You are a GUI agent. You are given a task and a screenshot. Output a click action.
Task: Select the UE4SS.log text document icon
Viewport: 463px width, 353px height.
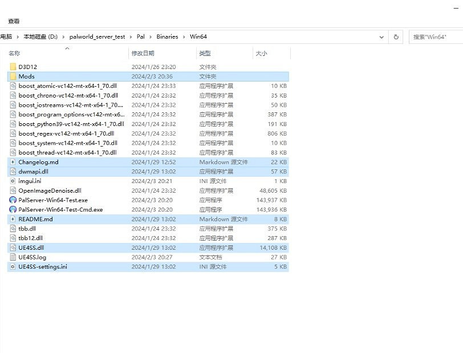click(x=13, y=257)
